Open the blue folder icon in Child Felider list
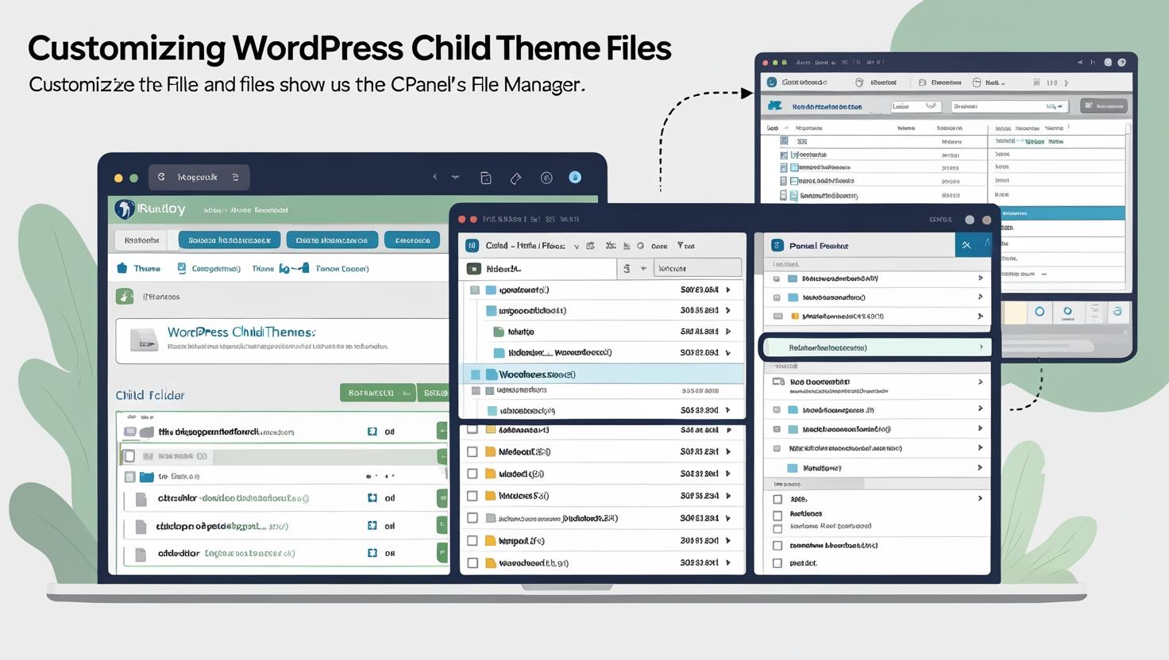1169x660 pixels. point(146,477)
